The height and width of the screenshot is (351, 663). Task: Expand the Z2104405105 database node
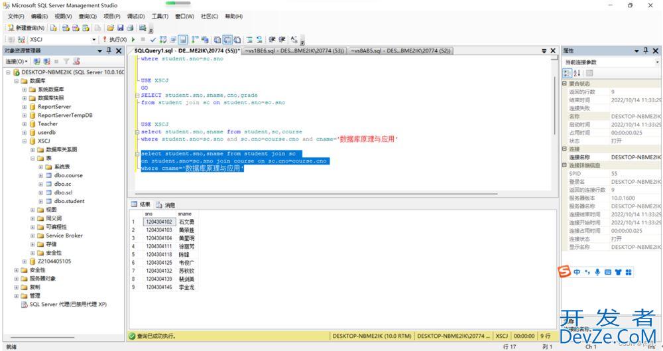[25, 261]
